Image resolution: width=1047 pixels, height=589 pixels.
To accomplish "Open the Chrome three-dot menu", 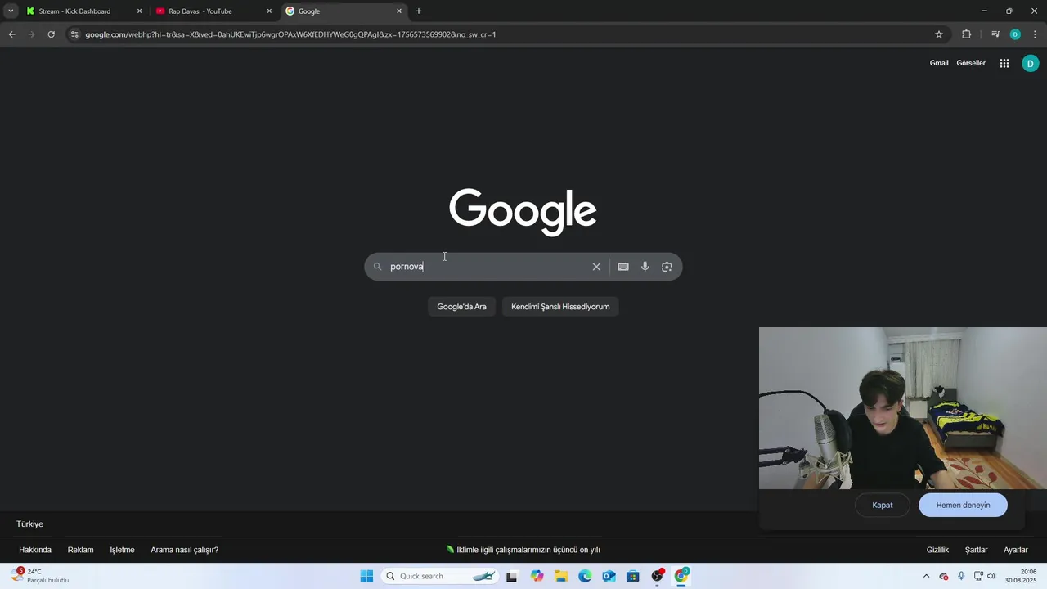I will tap(1035, 34).
